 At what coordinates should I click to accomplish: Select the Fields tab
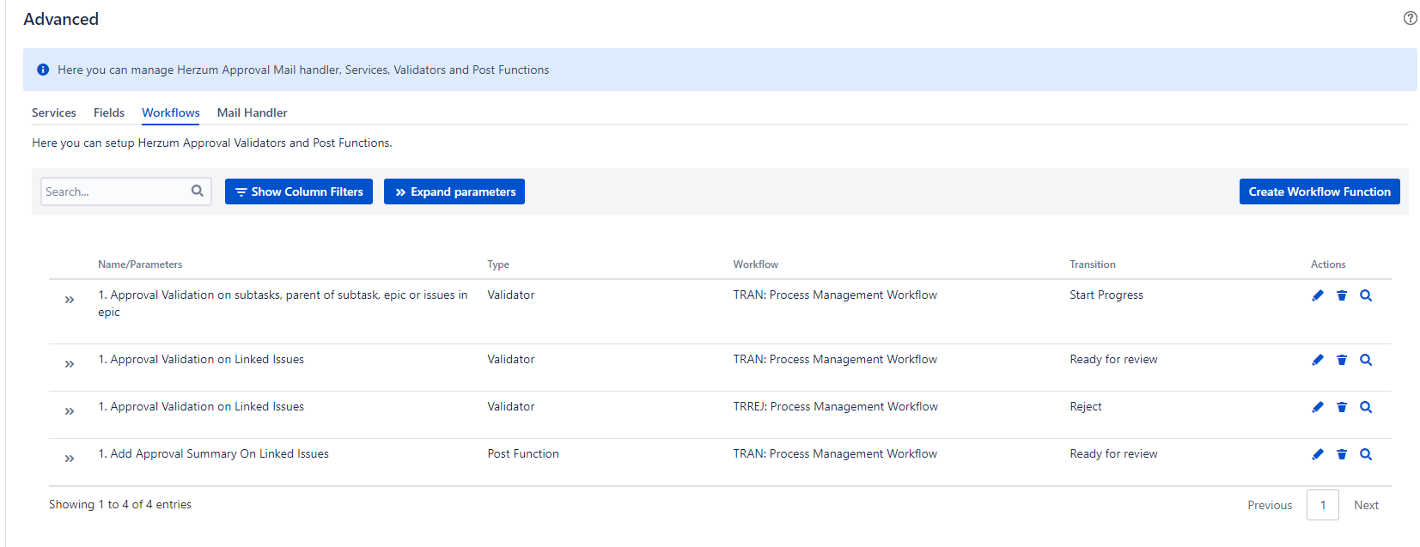[x=109, y=112]
